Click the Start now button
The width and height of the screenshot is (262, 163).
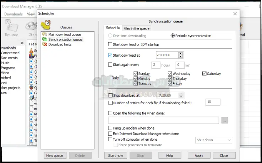point(115,156)
